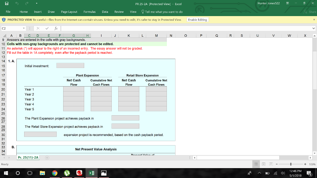
Task: Open the Photos app on taskbar
Action: (104, 173)
